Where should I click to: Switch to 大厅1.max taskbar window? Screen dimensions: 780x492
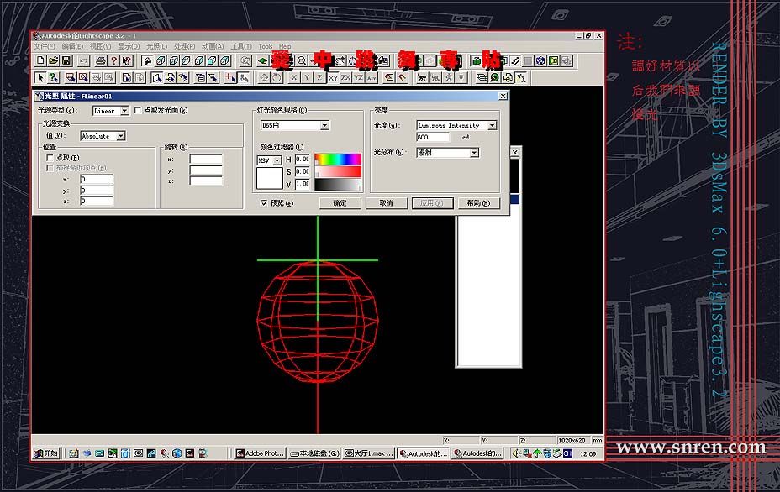369,453
